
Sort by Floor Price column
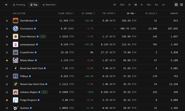click(x=66, y=13)
